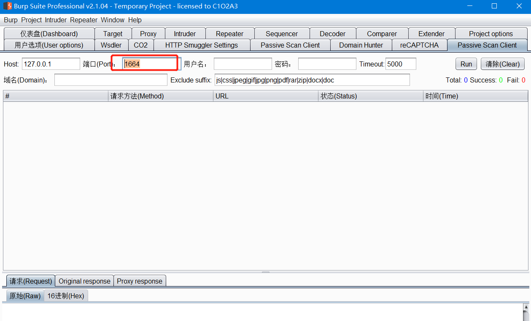Click the Host input field
Screen dimensions: 531x321
point(51,64)
